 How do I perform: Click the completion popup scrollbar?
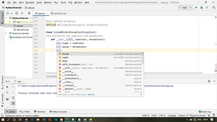(143, 58)
